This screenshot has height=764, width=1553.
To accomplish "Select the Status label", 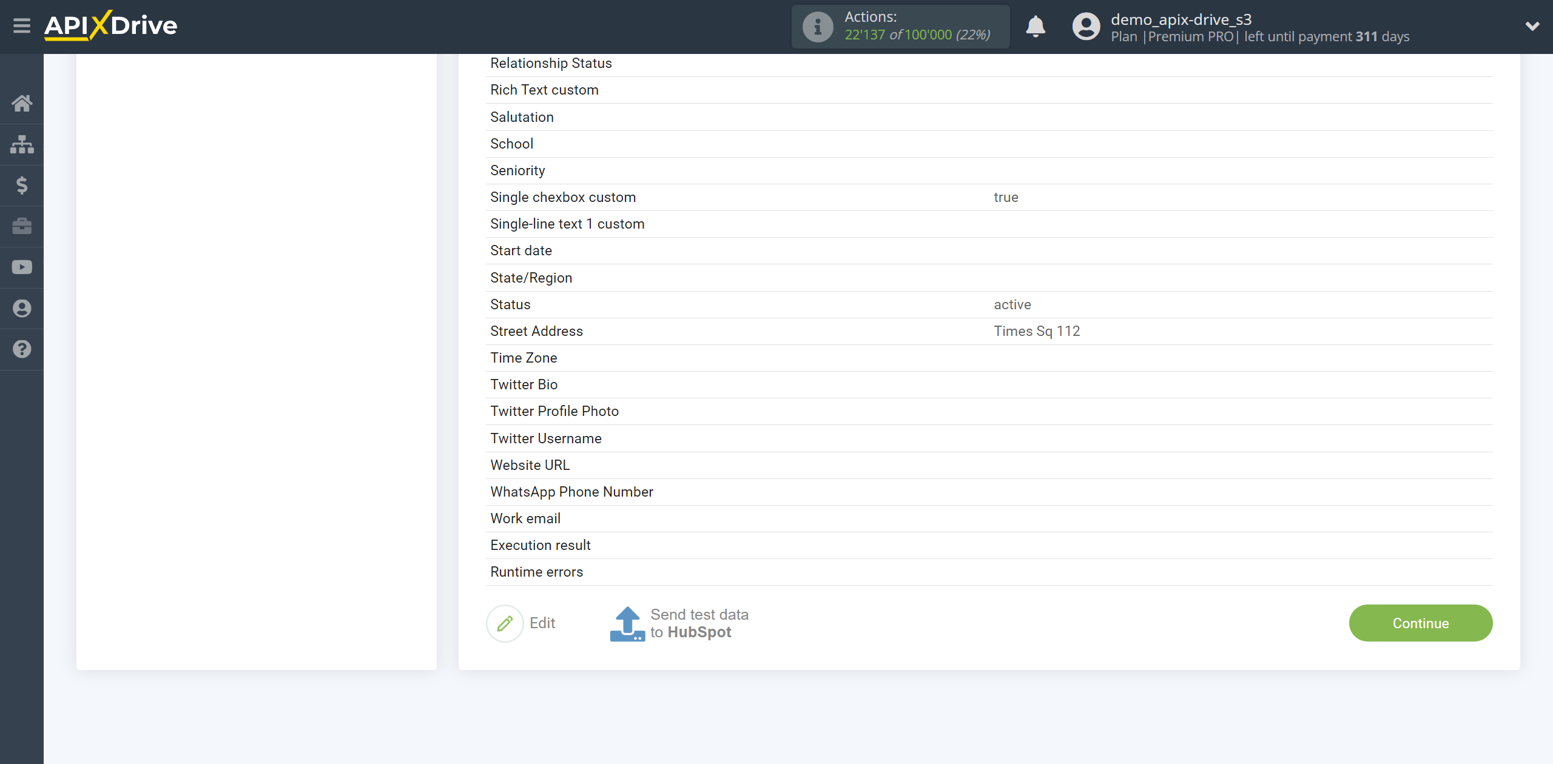I will (510, 304).
